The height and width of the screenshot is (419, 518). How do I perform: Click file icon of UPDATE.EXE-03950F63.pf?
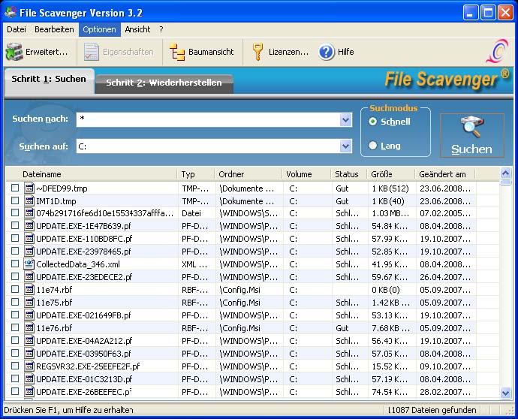coord(29,353)
